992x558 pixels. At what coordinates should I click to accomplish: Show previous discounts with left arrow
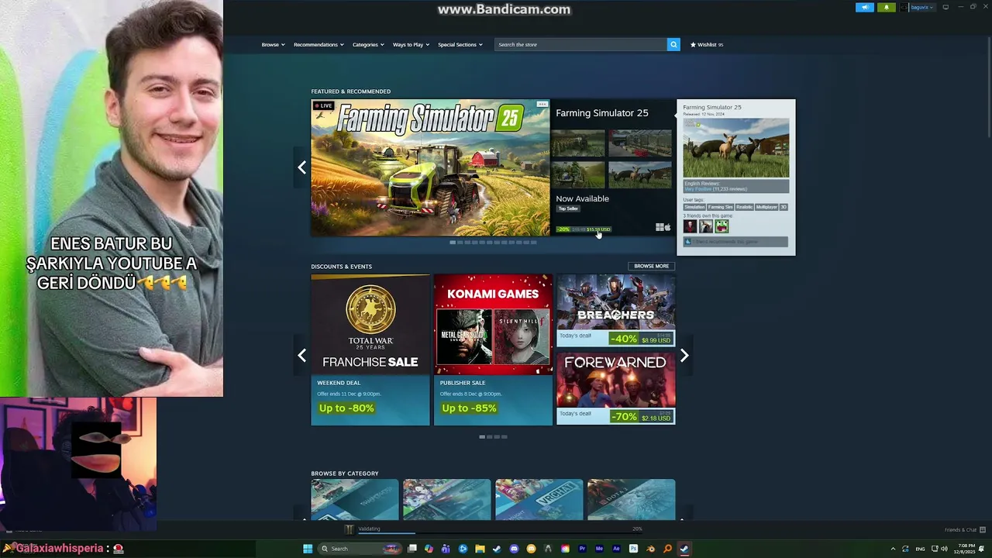[301, 355]
